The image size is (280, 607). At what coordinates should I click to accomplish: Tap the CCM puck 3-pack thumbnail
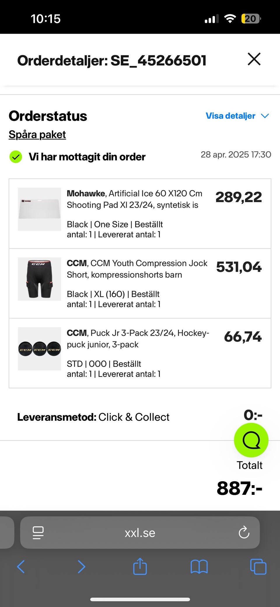pos(39,349)
